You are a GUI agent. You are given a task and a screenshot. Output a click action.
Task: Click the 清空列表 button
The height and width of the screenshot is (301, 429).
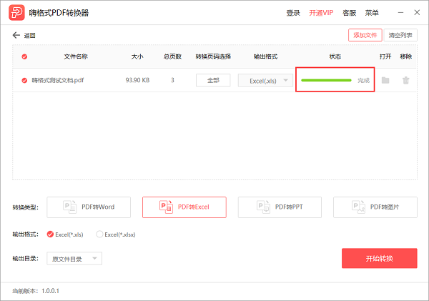(400, 35)
